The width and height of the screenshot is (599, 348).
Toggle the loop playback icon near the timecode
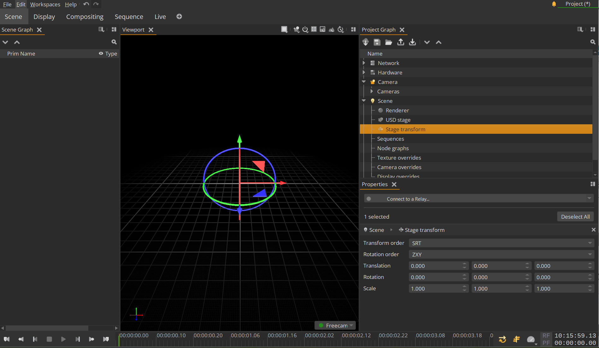(502, 339)
